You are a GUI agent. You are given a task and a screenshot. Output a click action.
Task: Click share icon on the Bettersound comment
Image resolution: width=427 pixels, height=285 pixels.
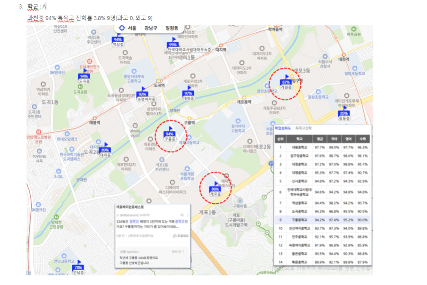[x=182, y=215]
